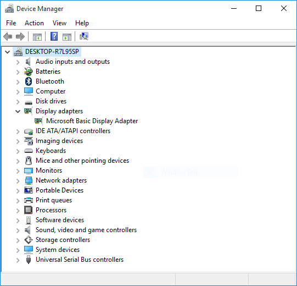
Task: Click the IDE ATA/ATAPI controllers icon
Action: [29, 131]
